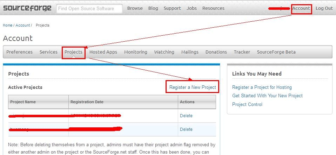Switch to the Hosted Apps tab
The image size is (336, 155).
coord(103,52)
